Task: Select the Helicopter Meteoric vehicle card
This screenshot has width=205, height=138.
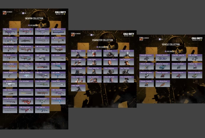Action: tap(146, 66)
